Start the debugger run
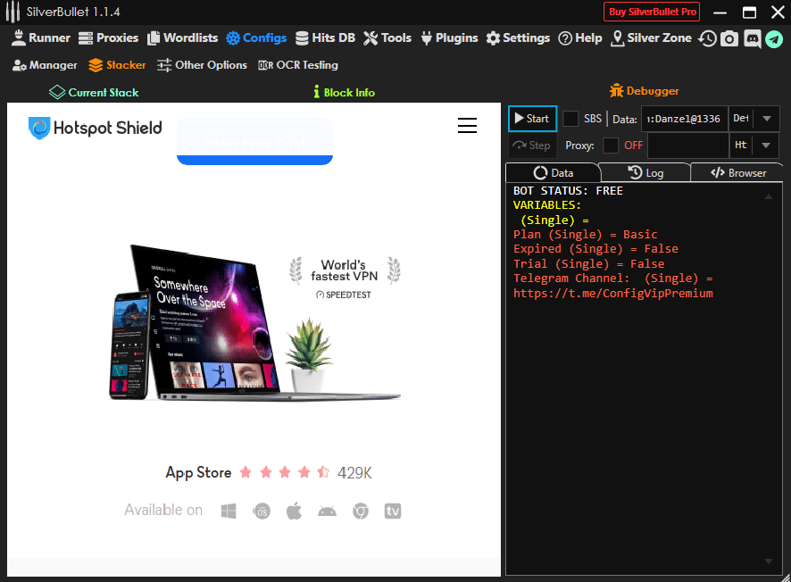This screenshot has height=582, width=791. [x=532, y=119]
